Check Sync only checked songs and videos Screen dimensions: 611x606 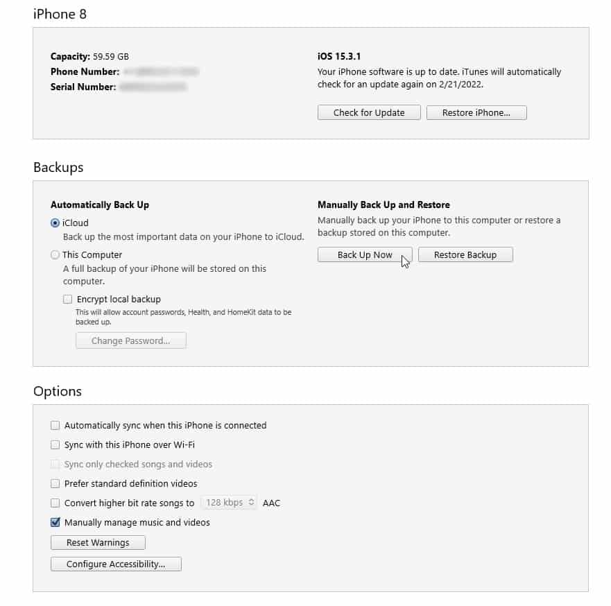[55, 465]
